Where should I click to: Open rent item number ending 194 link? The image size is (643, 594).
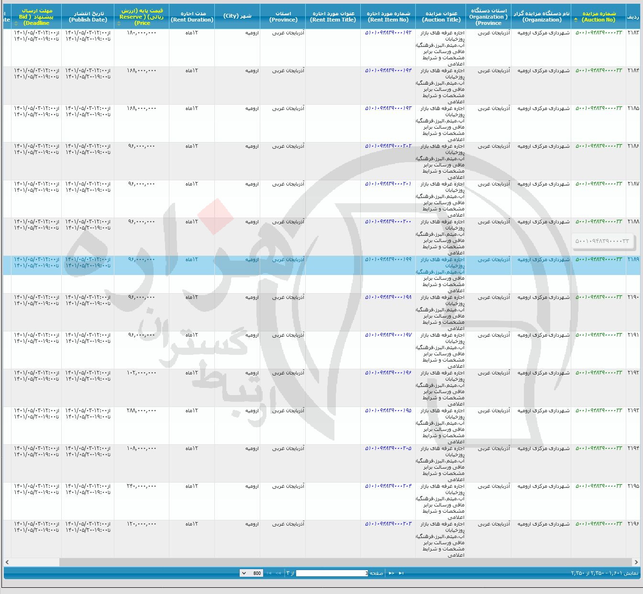388,71
